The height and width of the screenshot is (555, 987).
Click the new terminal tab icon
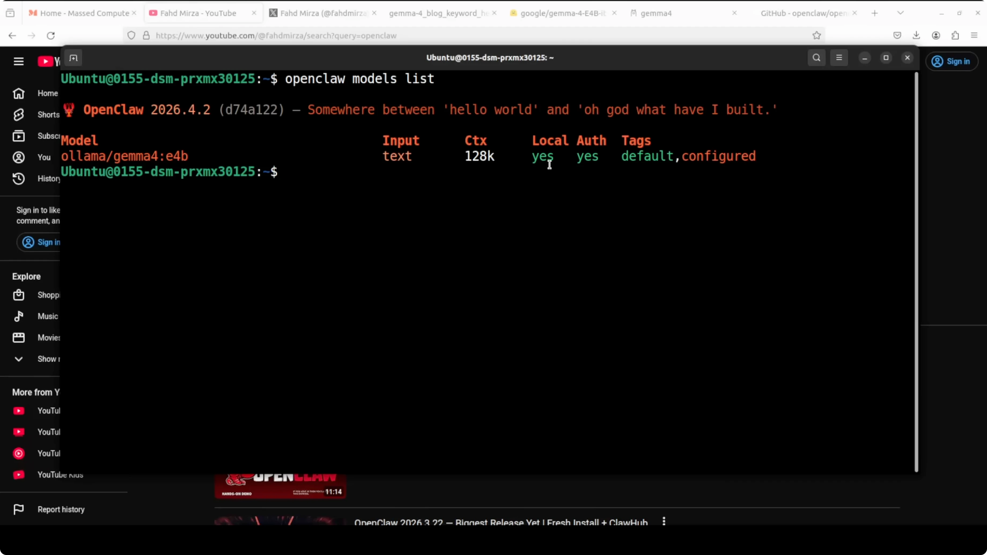[x=73, y=58]
